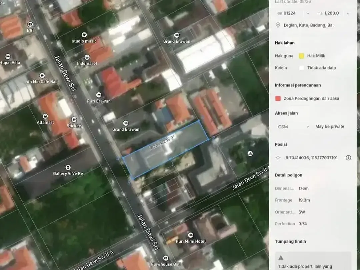The image size is (360, 270).
Task: Click the Hak lahan heading
Action: pos(285,43)
